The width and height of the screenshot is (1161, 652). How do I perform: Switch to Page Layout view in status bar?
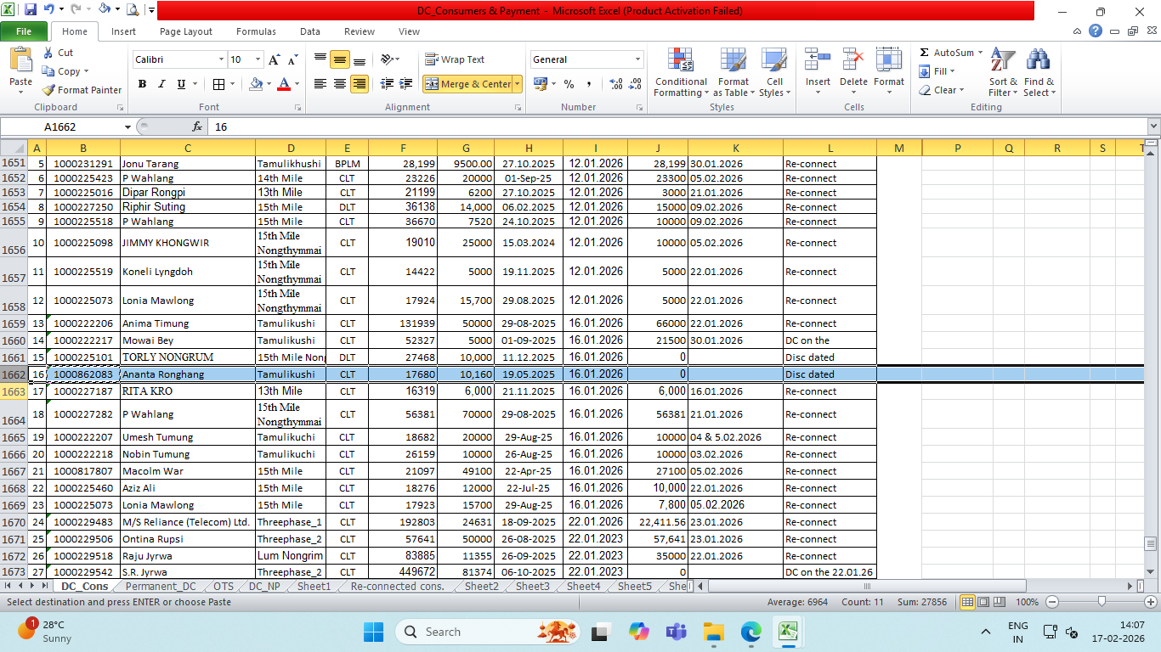coord(983,602)
